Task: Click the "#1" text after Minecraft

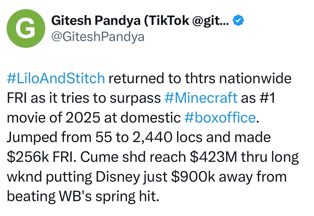Action: click(267, 98)
